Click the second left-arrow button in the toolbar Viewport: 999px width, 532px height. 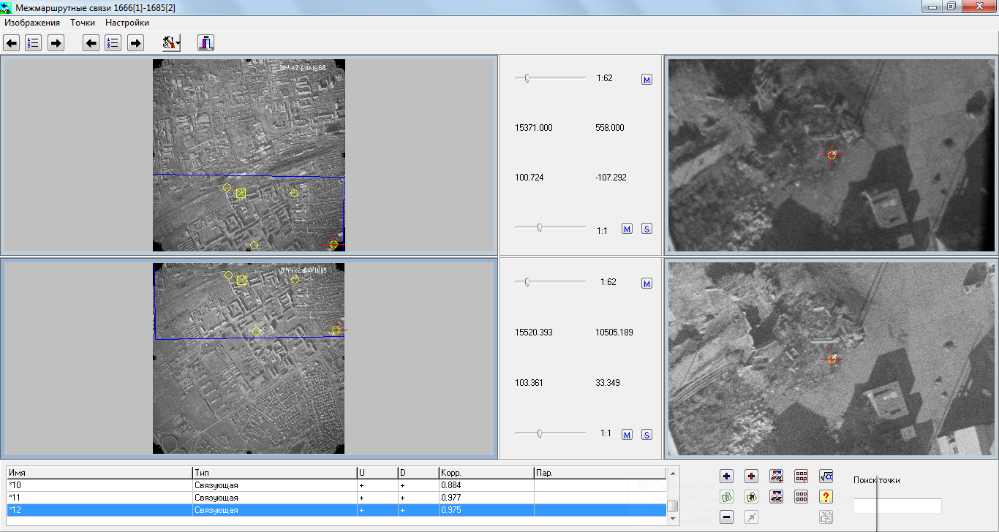(91, 44)
